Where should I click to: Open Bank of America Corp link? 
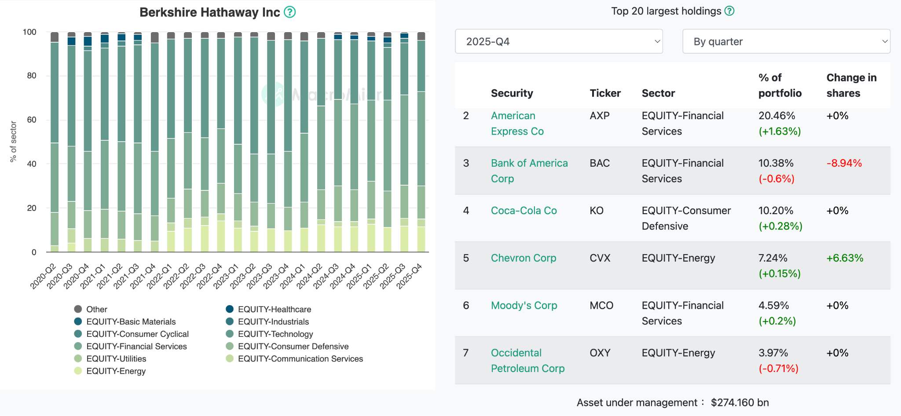point(529,171)
